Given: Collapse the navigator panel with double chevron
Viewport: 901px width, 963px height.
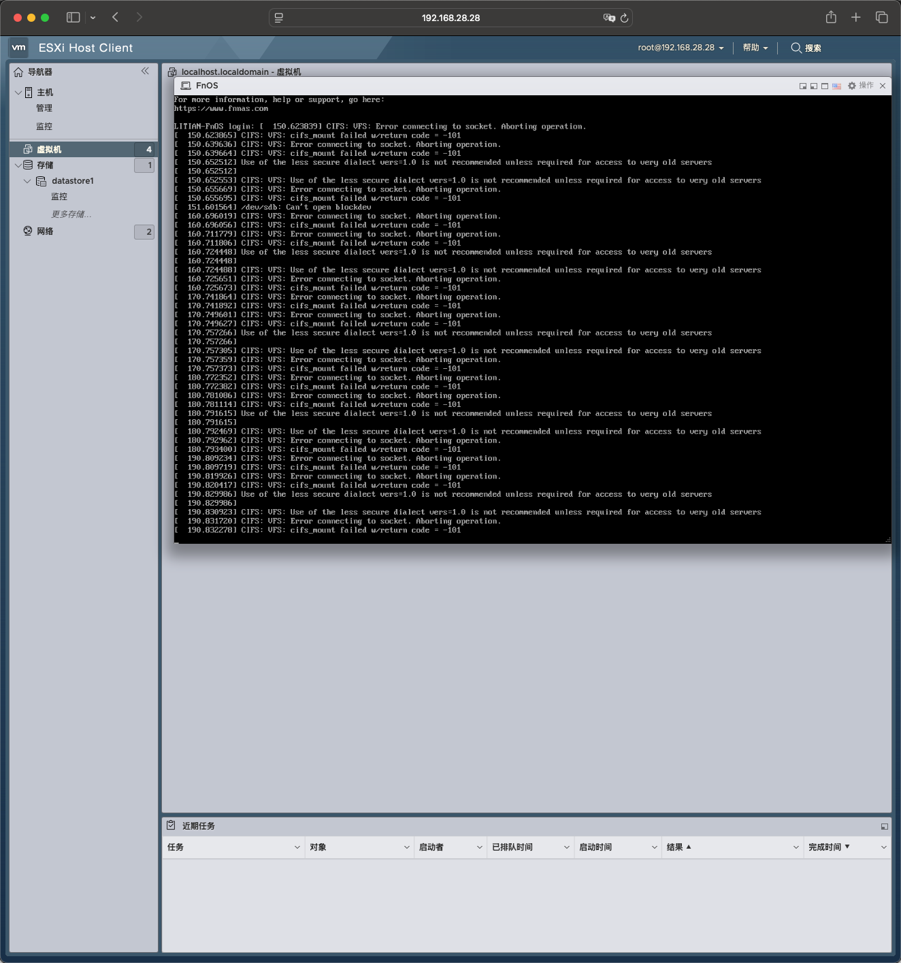Looking at the screenshot, I should pyautogui.click(x=145, y=71).
